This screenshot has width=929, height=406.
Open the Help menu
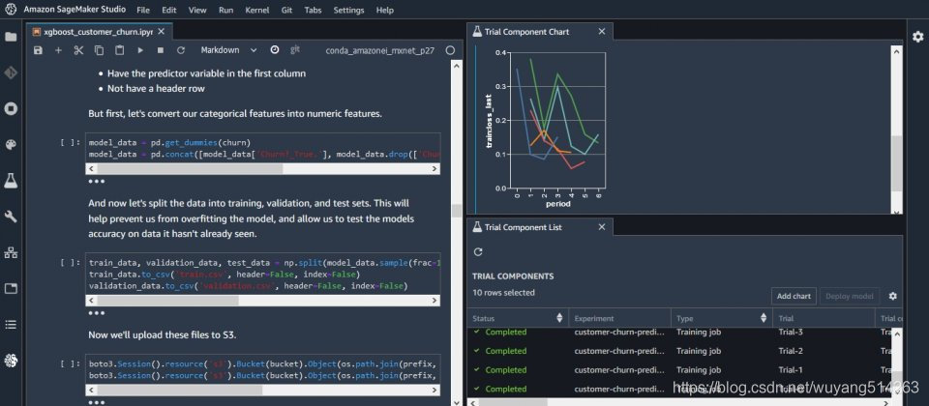click(384, 10)
